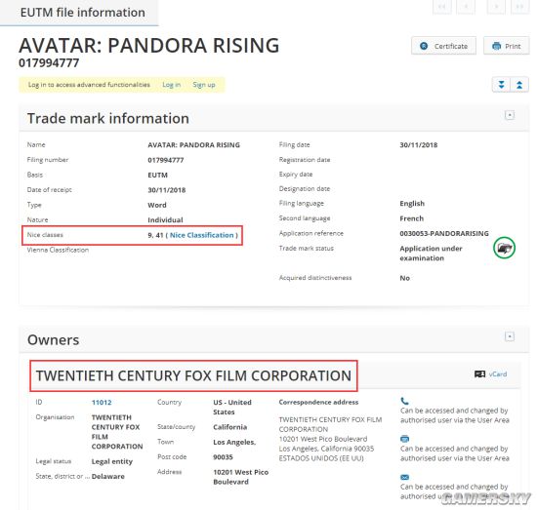Collapse the Owners section
537x510 pixels.
[x=510, y=336]
